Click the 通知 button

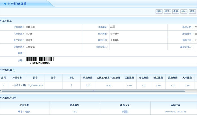tap(159, 11)
